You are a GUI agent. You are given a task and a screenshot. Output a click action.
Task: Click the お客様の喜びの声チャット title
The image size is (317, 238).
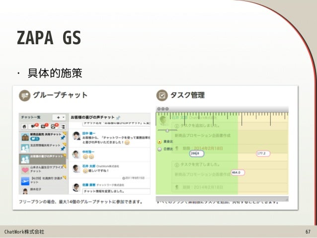click(92, 117)
